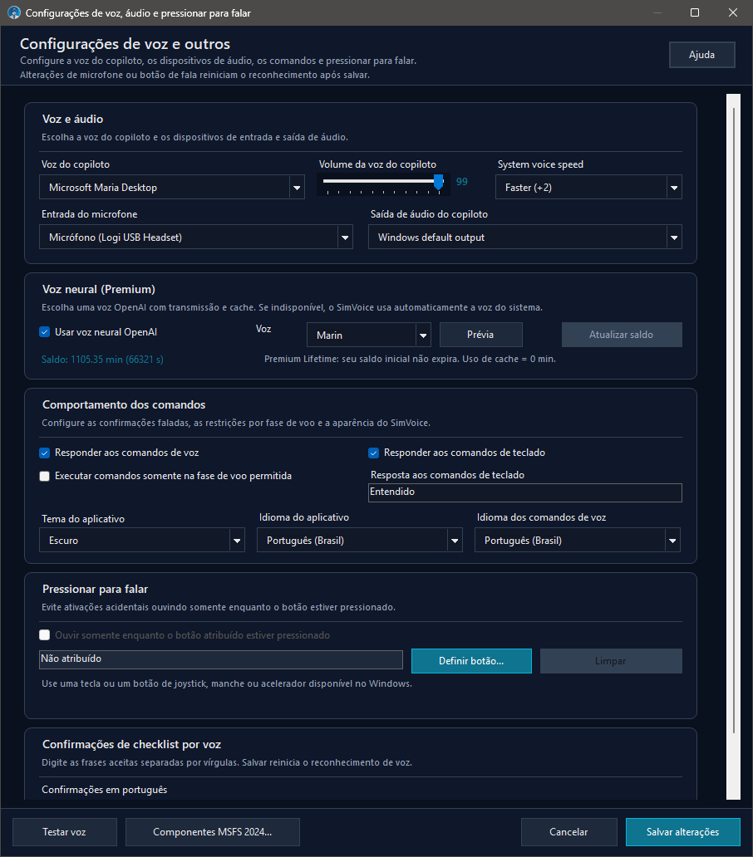Expand the Entrada do microfone combo box
Viewport: 753px width, 857px height.
196,238
